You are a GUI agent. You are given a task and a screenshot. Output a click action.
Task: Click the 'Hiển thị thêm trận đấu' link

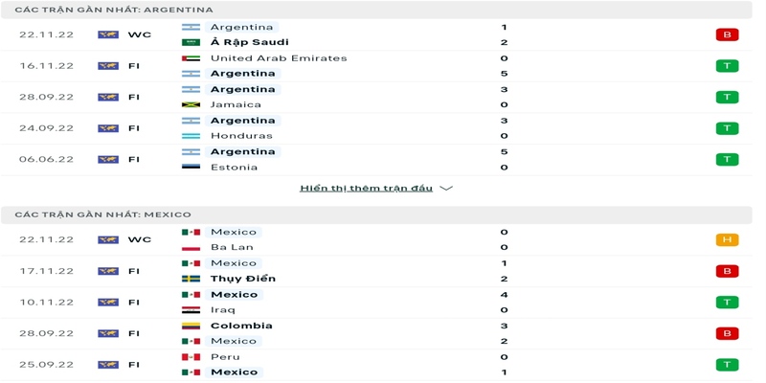pos(366,189)
